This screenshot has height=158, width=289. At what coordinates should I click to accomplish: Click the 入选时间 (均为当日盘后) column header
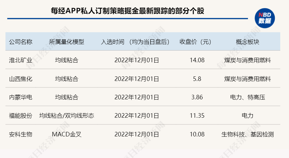(x=135, y=42)
